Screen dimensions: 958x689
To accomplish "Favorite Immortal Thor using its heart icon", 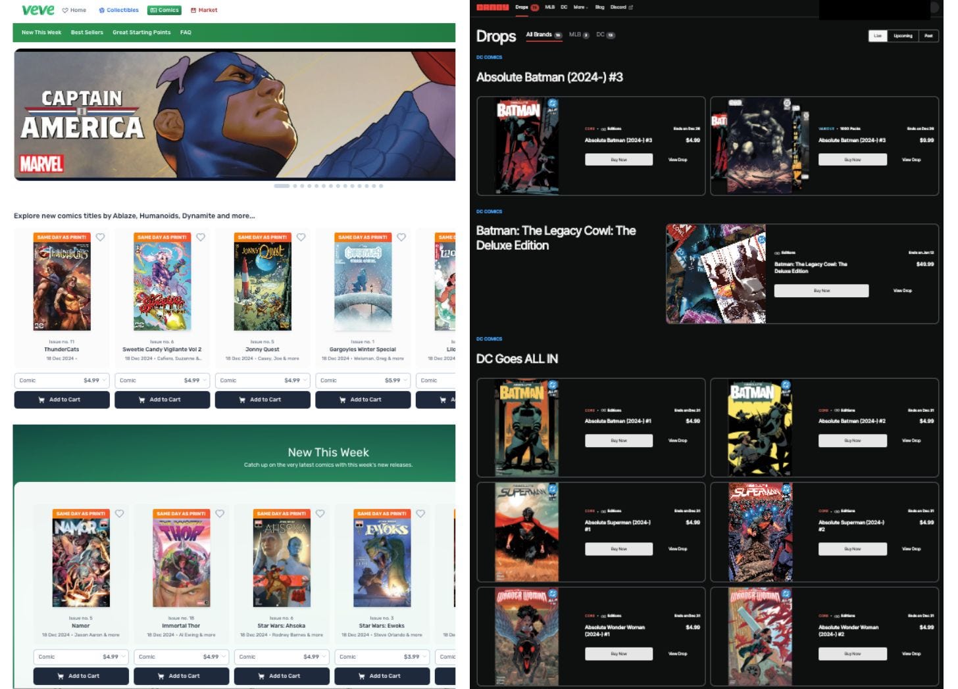I will [x=220, y=513].
